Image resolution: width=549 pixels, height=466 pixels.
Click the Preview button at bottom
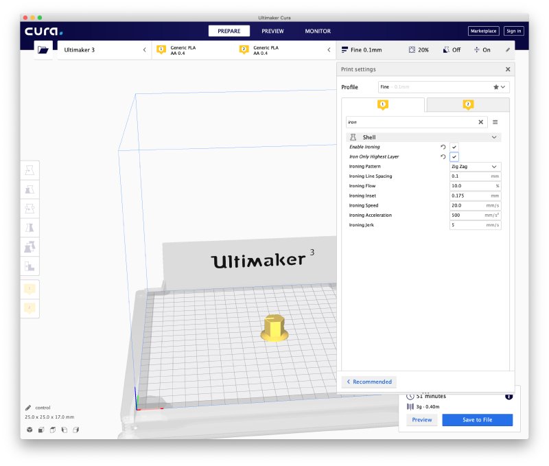pos(422,420)
